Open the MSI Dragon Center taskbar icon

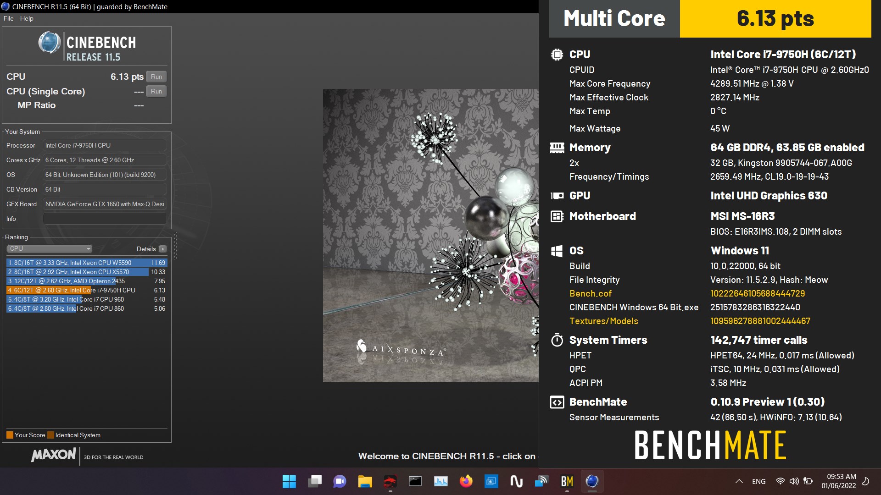point(390,481)
